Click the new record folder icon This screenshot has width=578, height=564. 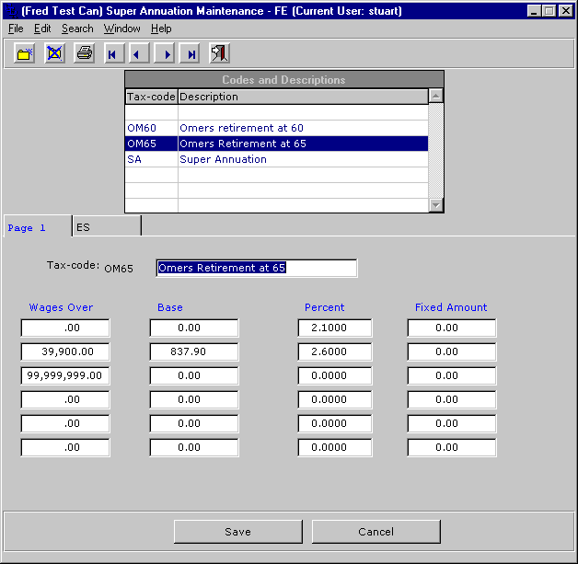pyautogui.click(x=25, y=54)
